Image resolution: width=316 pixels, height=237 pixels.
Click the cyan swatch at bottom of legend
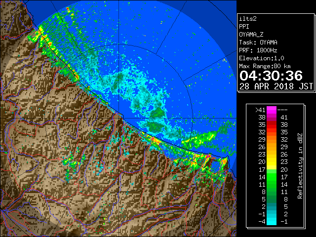pos(272,221)
